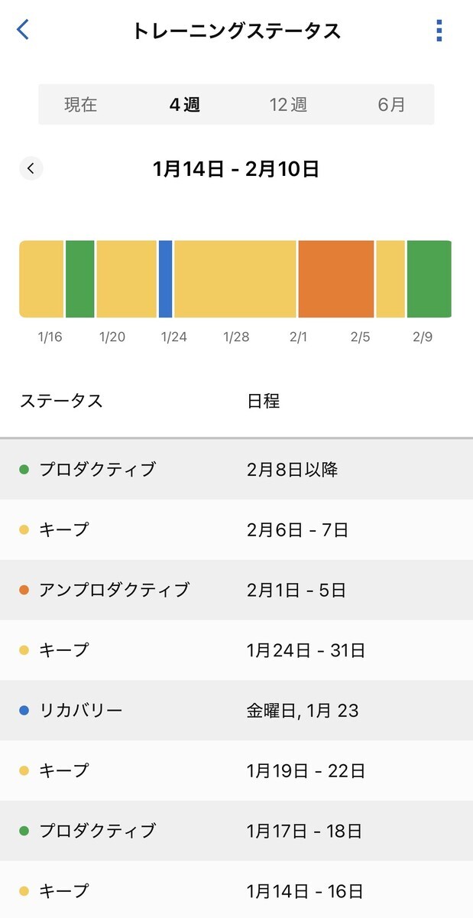Open the プロダクティブ 2月8日以降 row

point(236,469)
